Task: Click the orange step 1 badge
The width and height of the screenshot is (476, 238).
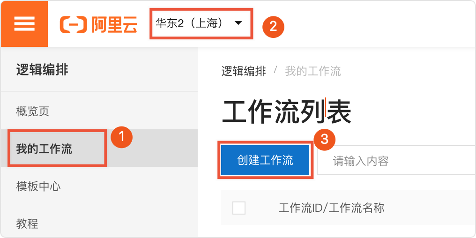Action: click(x=121, y=137)
